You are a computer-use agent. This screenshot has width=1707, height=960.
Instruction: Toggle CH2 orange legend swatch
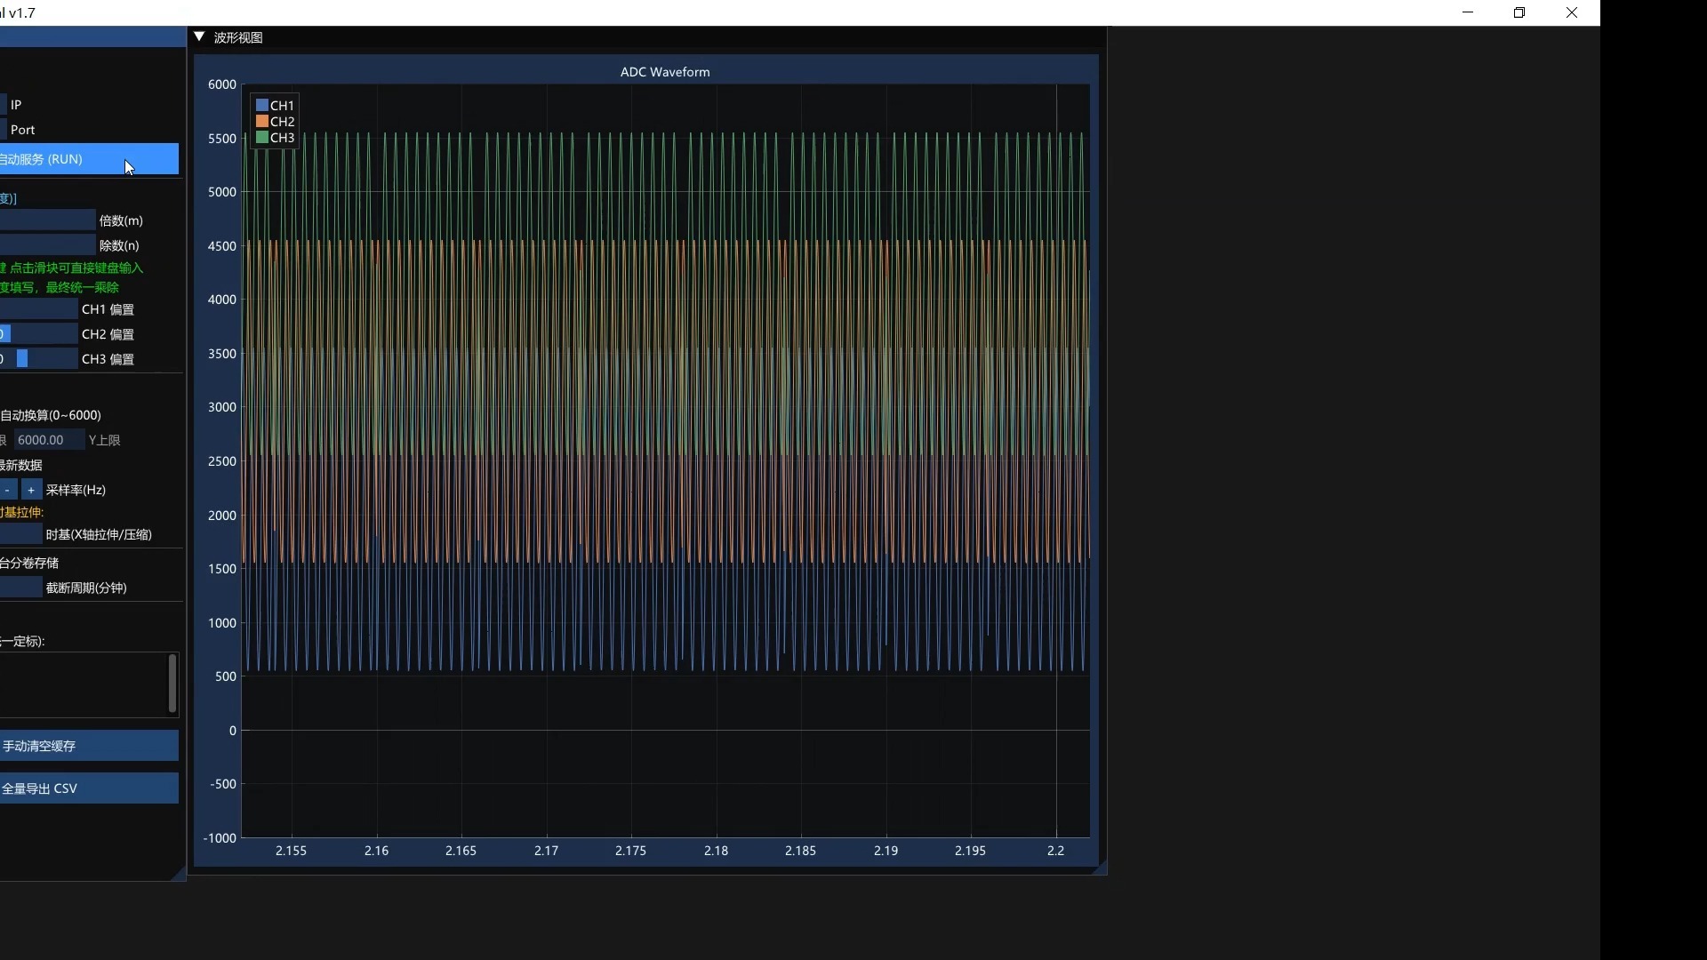pyautogui.click(x=262, y=121)
